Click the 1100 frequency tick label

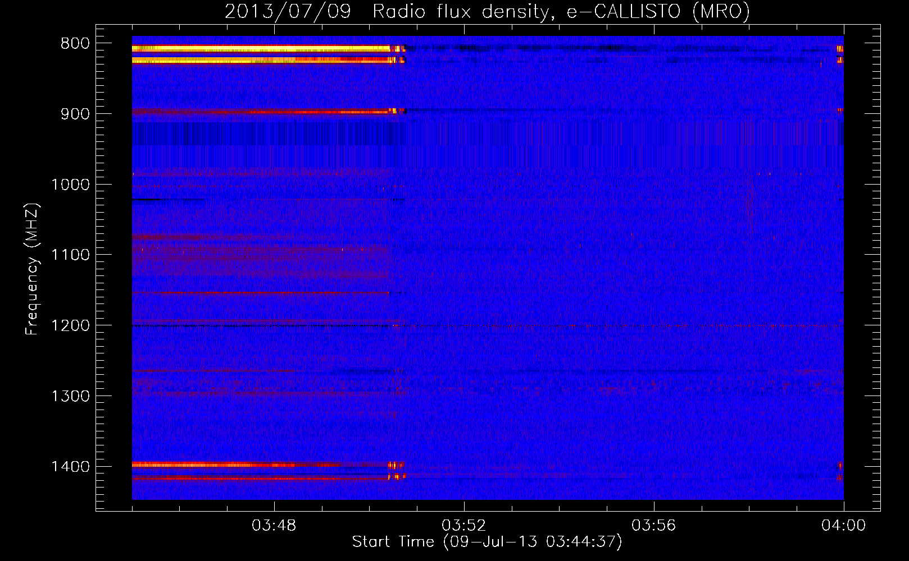click(x=70, y=255)
